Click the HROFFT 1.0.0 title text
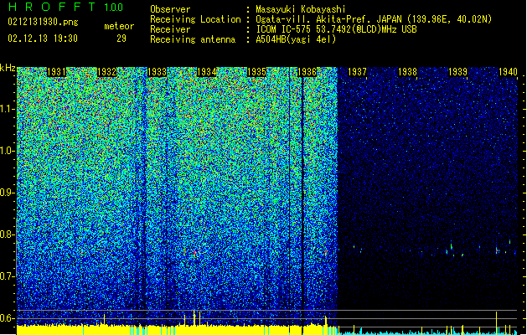This screenshot has height=335, width=527. (66, 7)
